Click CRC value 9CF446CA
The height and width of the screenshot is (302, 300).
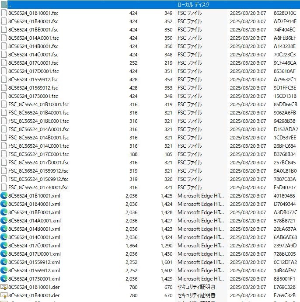[x=285, y=63]
